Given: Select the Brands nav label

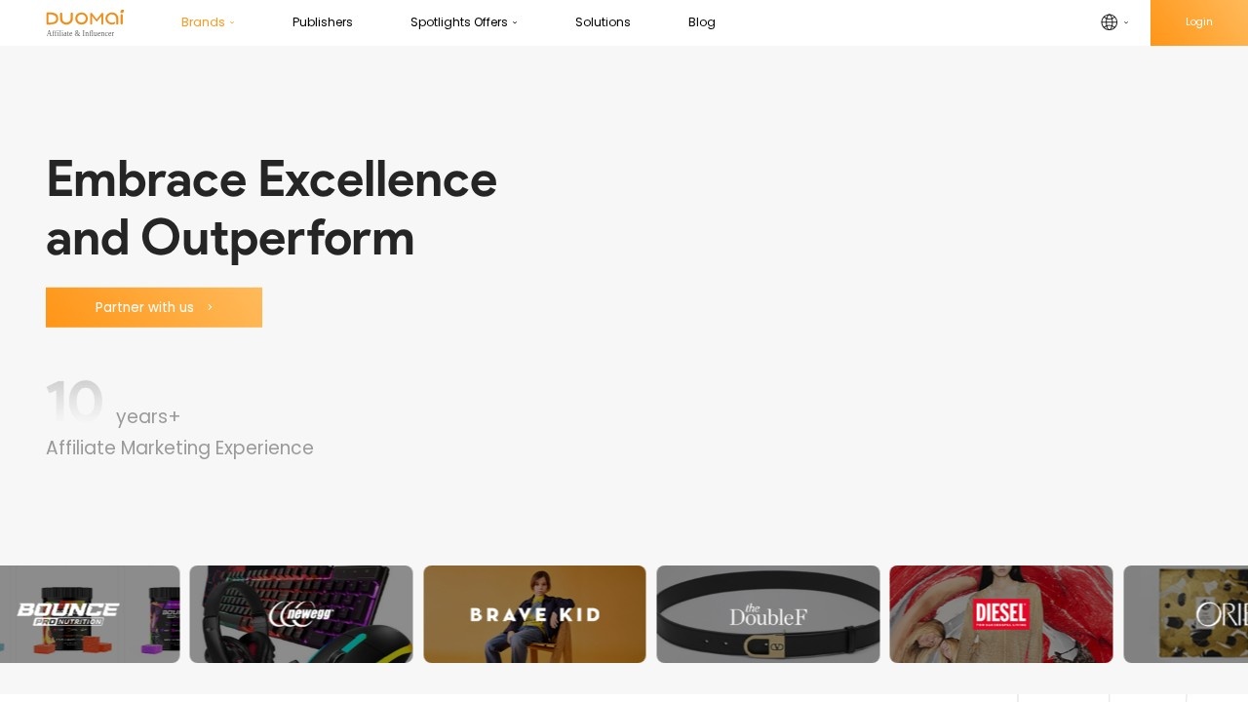Looking at the screenshot, I should tap(203, 22).
